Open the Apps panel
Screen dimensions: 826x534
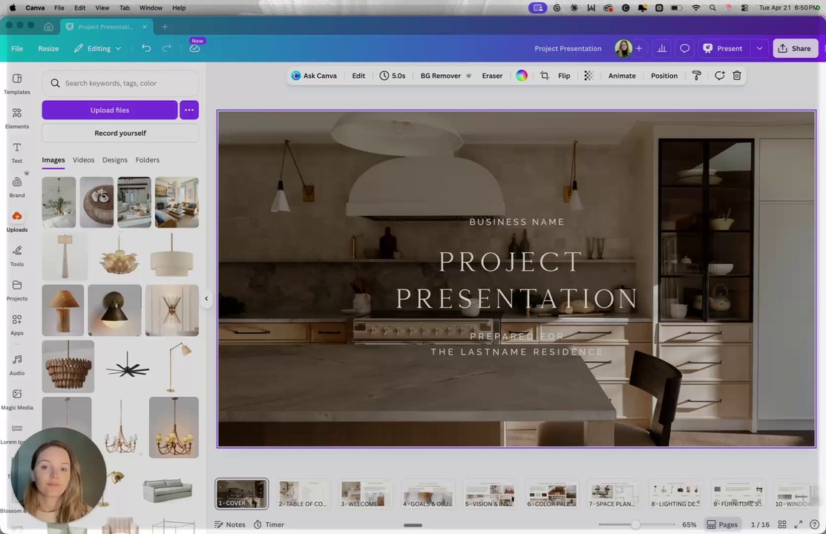tap(17, 325)
